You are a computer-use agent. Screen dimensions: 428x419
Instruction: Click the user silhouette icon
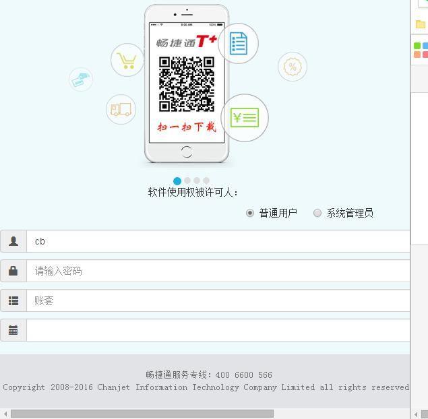pyautogui.click(x=13, y=241)
